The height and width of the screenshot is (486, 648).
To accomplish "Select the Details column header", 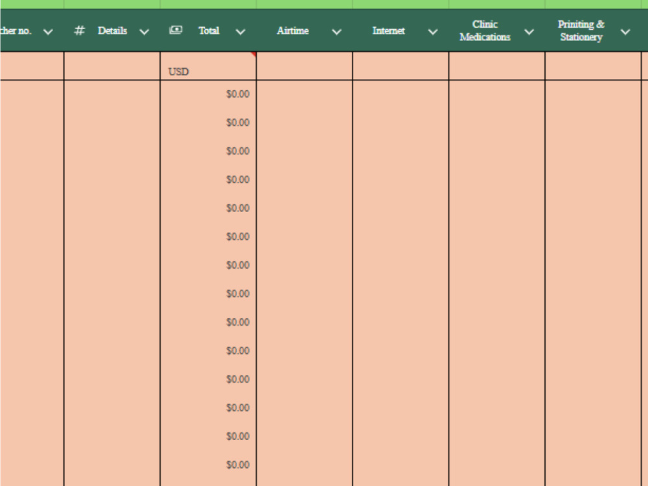I will pos(112,30).
